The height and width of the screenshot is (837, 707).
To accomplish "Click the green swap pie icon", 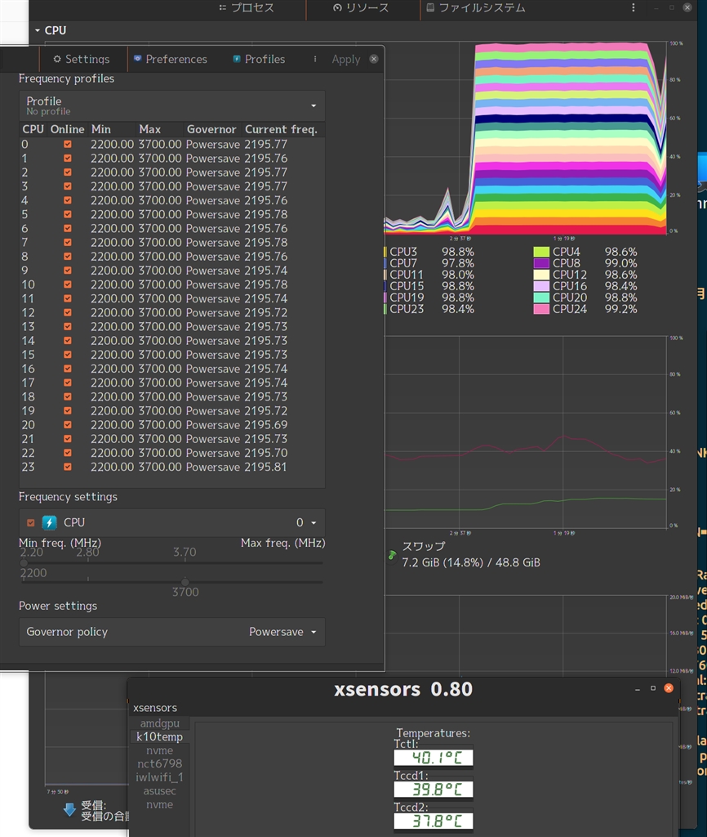I will (x=392, y=556).
